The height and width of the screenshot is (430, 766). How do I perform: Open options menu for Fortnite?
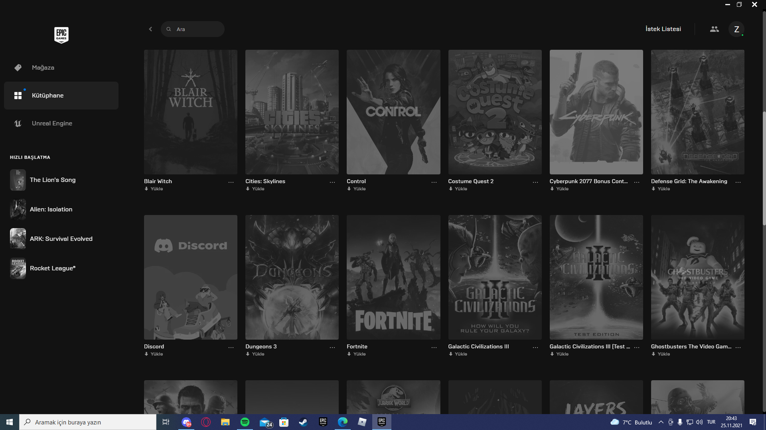434,347
